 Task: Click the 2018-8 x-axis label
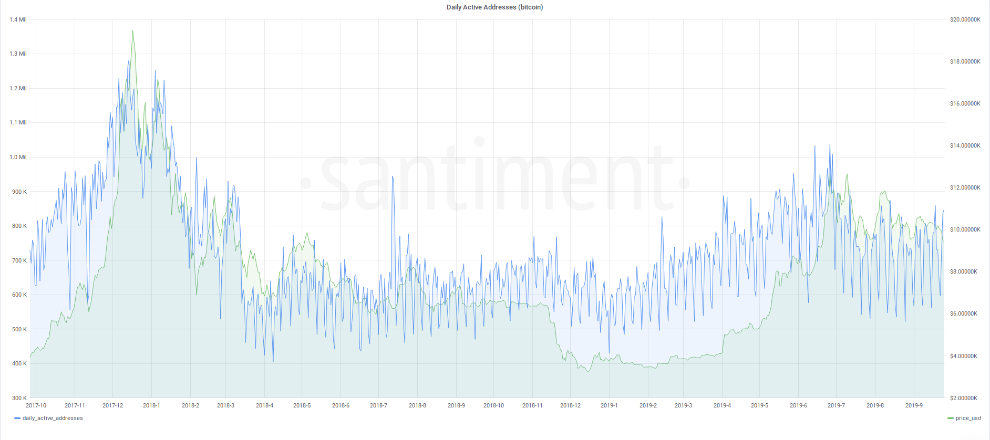417,405
